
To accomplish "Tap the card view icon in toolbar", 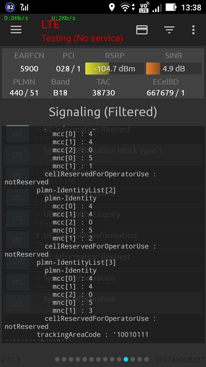I will [142, 30].
